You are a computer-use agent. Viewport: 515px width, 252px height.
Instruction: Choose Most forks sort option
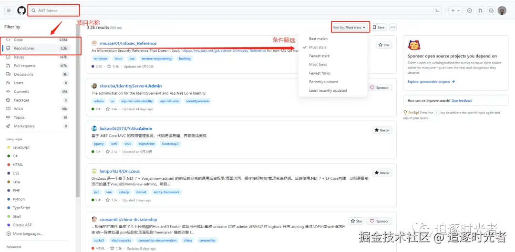pyautogui.click(x=333, y=65)
